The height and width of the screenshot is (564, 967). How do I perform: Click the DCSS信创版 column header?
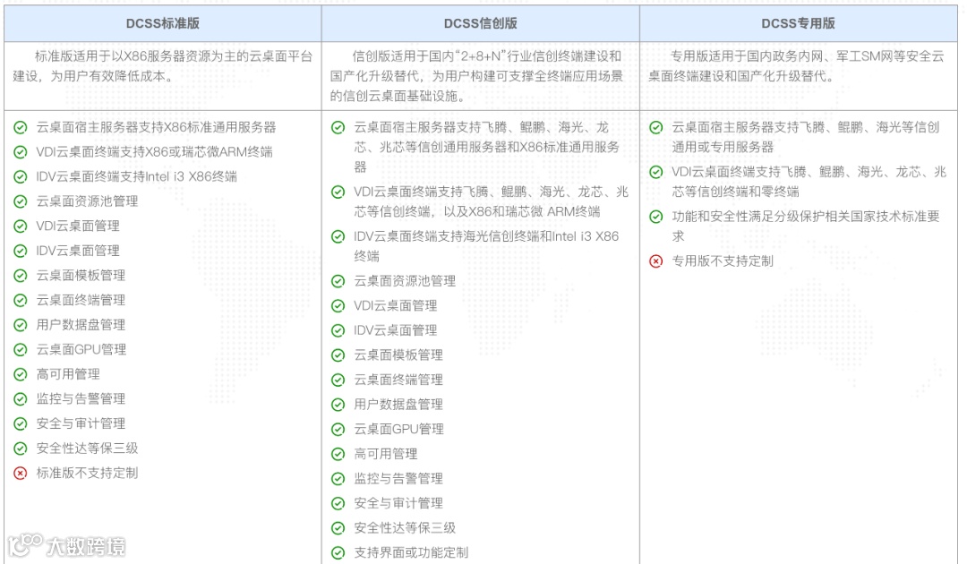(x=481, y=23)
